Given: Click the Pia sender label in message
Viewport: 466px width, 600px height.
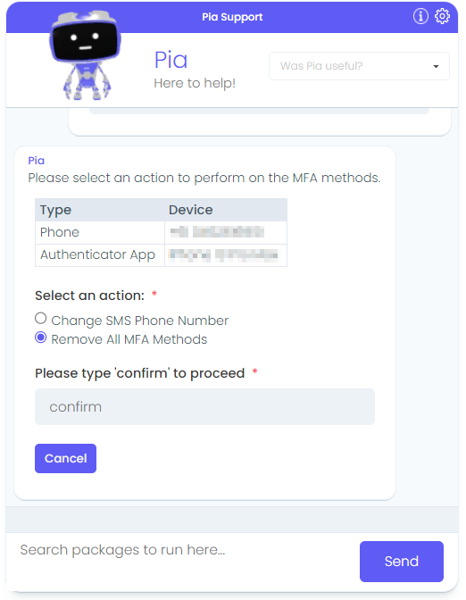Looking at the screenshot, I should [36, 161].
